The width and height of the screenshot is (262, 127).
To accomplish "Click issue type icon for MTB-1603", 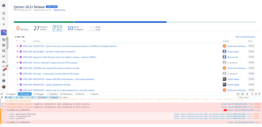I will (x=20, y=68).
